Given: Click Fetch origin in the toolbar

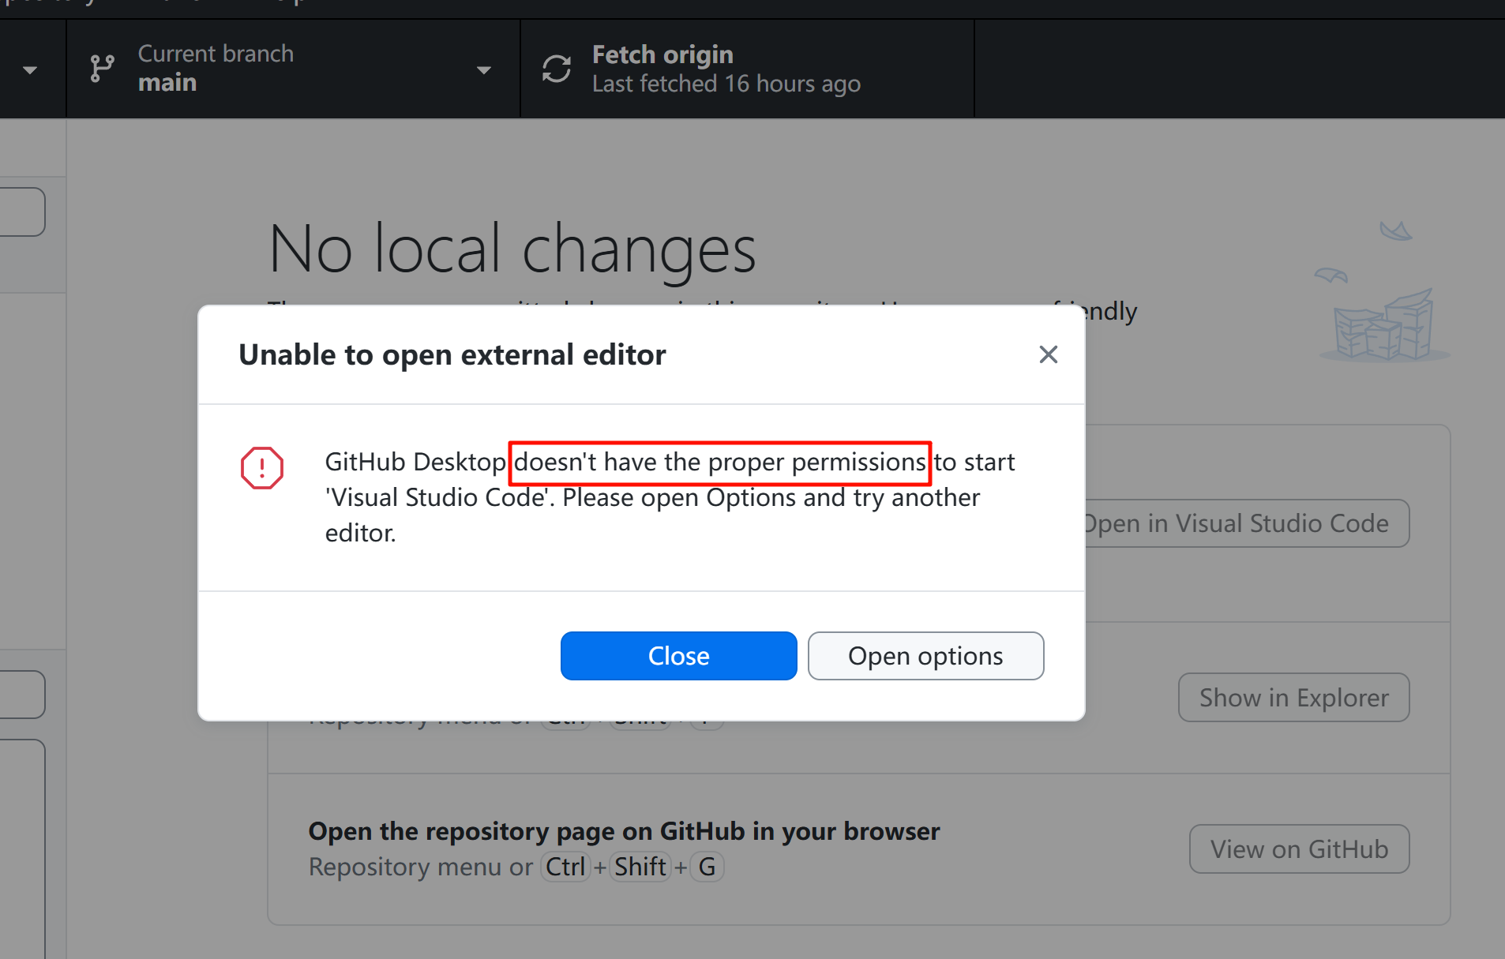Looking at the screenshot, I should 747,69.
